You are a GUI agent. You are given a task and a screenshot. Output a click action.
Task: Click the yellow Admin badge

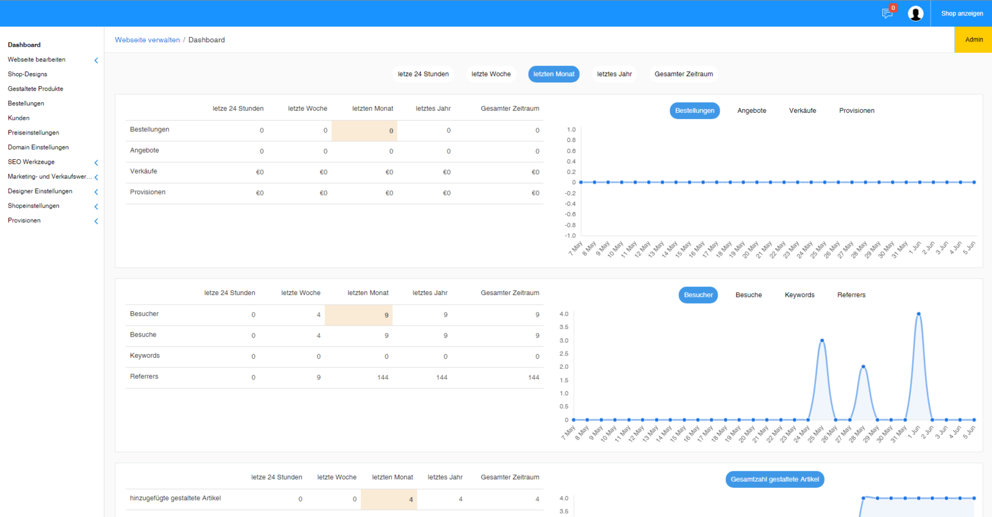coord(973,40)
